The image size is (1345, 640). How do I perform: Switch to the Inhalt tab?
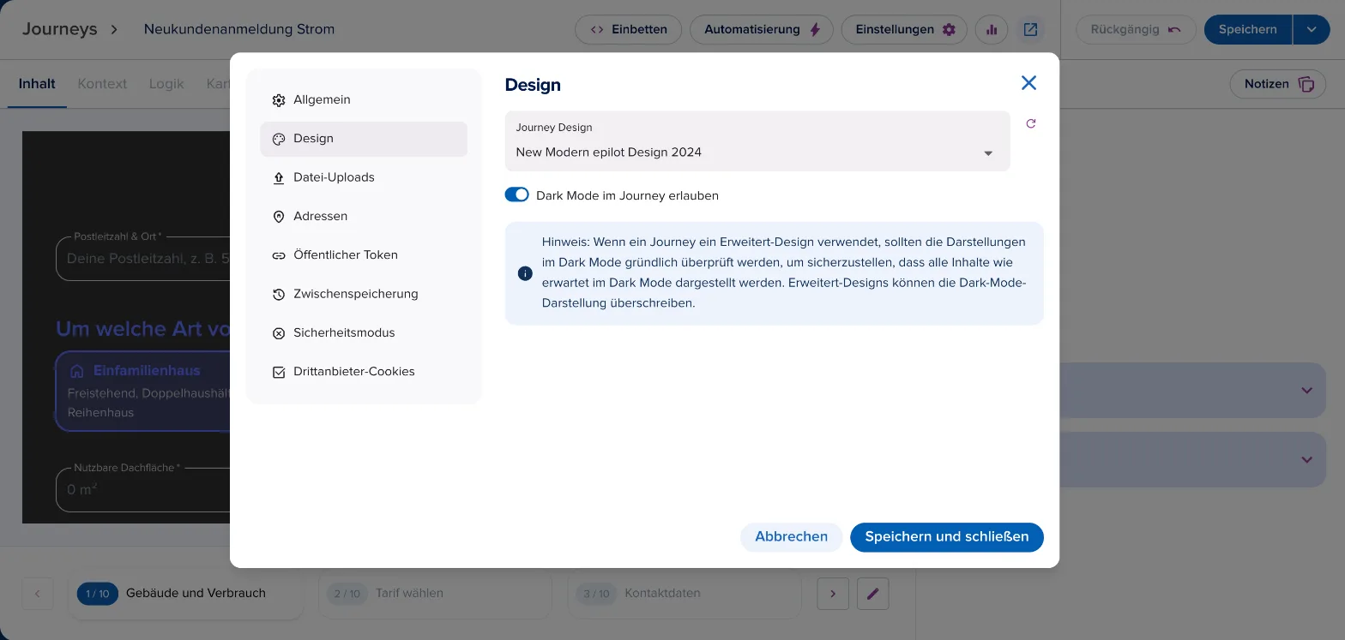click(37, 84)
